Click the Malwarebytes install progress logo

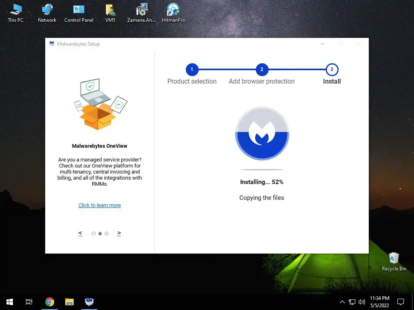point(262,133)
